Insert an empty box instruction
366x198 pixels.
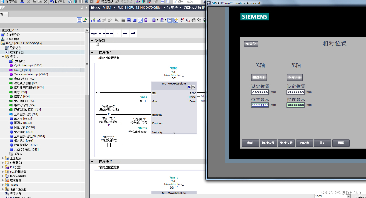point(118,33)
